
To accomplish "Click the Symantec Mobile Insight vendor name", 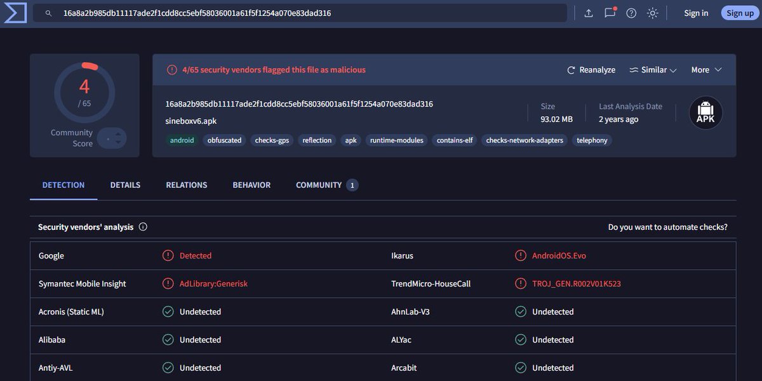I will click(83, 284).
